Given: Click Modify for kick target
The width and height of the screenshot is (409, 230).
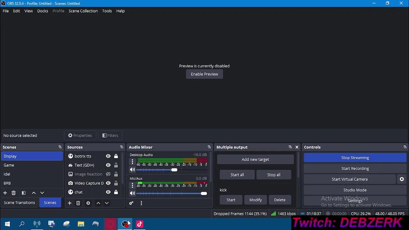Looking at the screenshot, I should tap(256, 200).
